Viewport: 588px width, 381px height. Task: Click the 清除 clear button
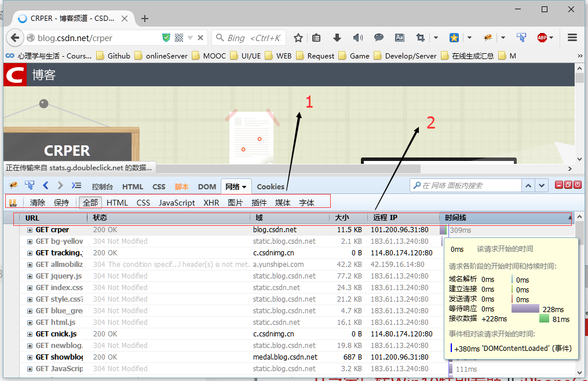[x=38, y=203]
